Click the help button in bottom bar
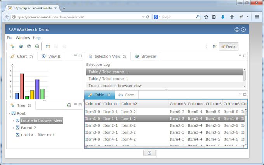This screenshot has width=264, height=165. pos(149,153)
